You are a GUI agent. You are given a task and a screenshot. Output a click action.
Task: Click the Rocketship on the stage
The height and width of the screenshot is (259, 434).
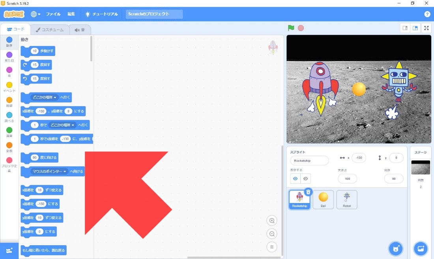(320, 88)
